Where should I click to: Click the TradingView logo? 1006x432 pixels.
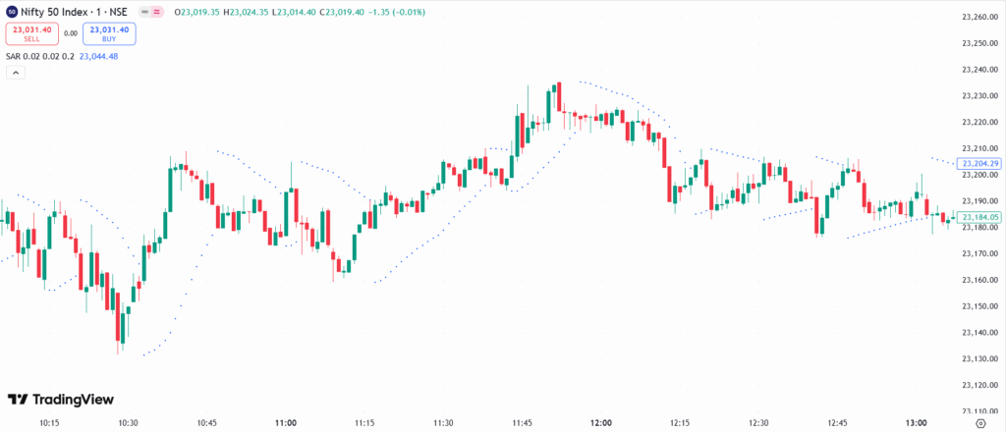coord(60,400)
